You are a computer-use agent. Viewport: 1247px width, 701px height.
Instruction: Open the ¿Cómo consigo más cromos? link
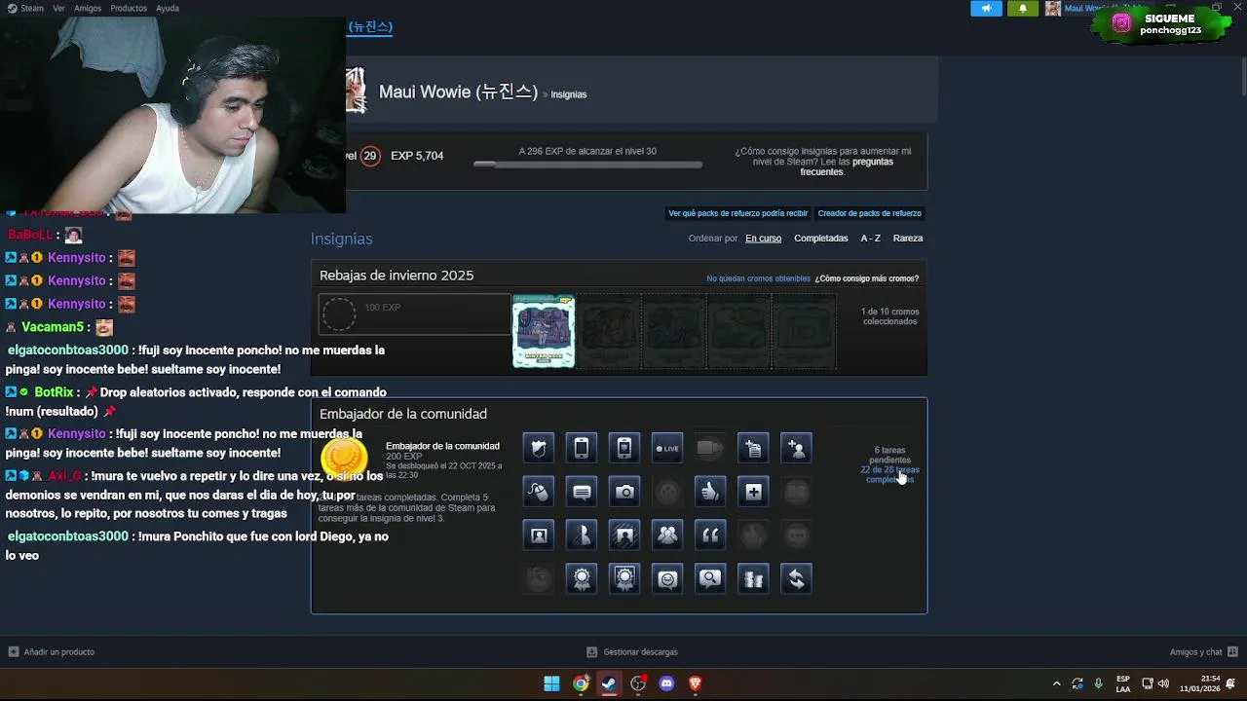[867, 278]
